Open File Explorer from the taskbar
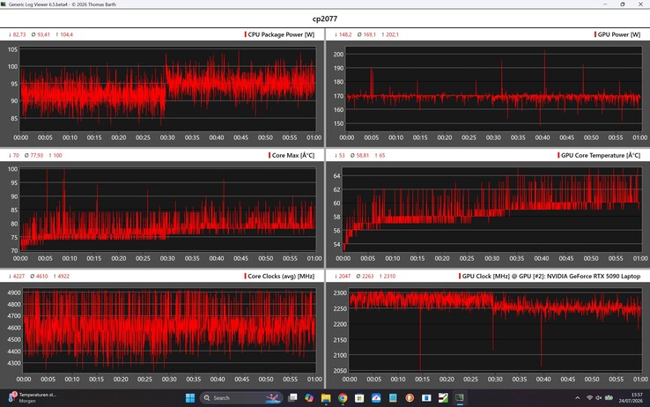Screen dimensions: 650x407 (326, 398)
